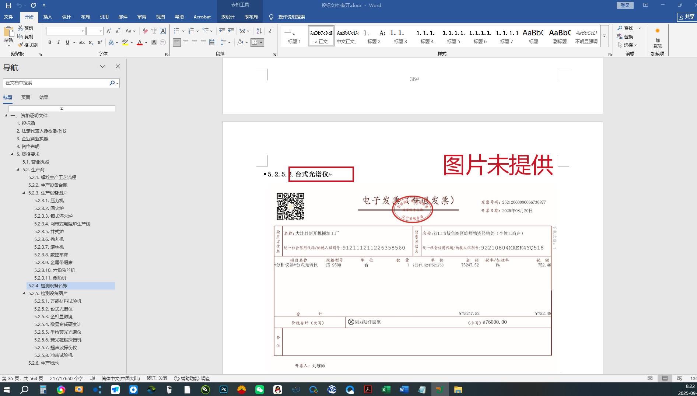Open the numbered list dropdown arrow
This screenshot has width=697, height=396.
point(198,31)
